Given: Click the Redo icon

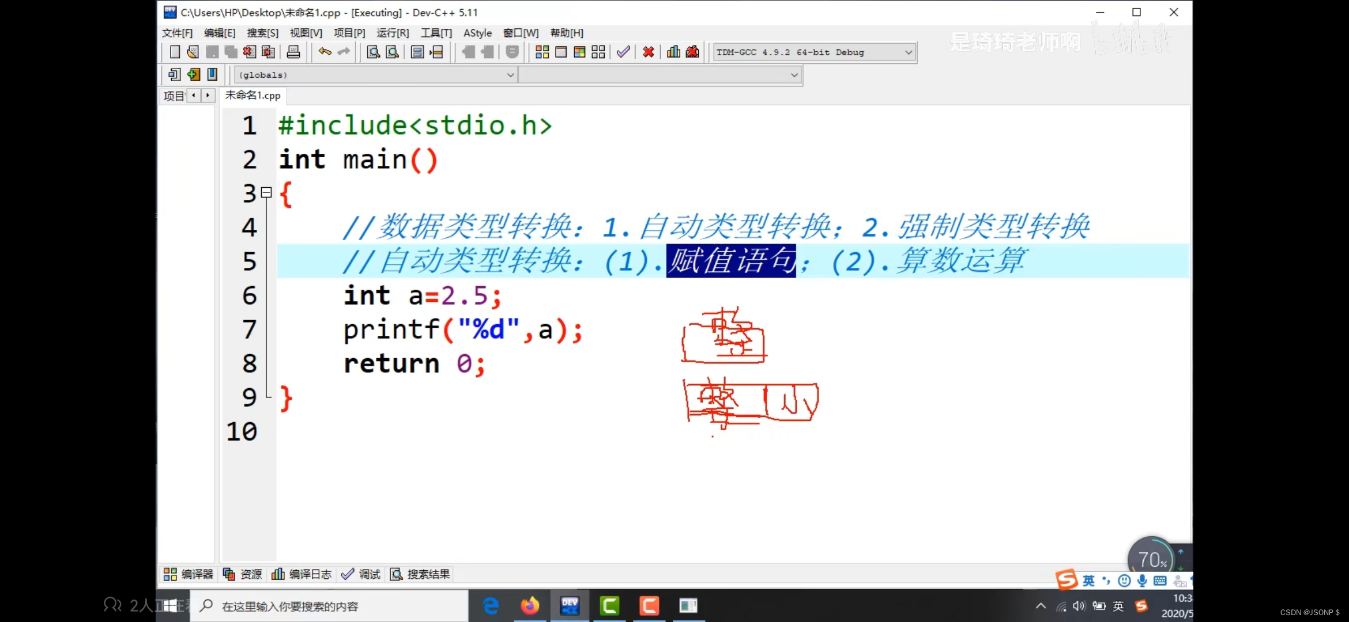Looking at the screenshot, I should click(342, 52).
